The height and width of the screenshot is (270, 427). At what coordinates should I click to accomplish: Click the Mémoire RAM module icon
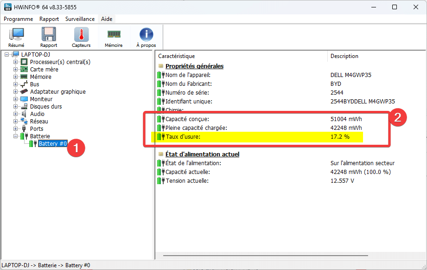click(114, 37)
